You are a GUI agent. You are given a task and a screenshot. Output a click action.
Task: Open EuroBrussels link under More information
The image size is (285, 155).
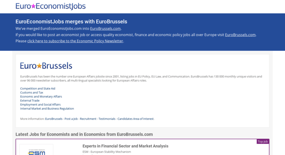point(54,119)
